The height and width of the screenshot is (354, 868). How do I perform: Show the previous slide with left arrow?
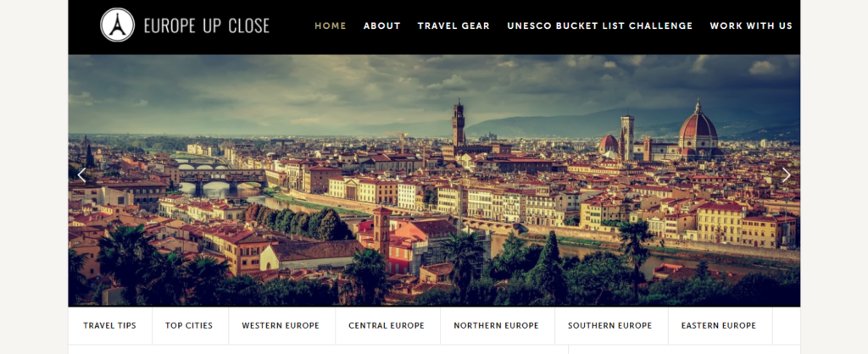click(82, 175)
